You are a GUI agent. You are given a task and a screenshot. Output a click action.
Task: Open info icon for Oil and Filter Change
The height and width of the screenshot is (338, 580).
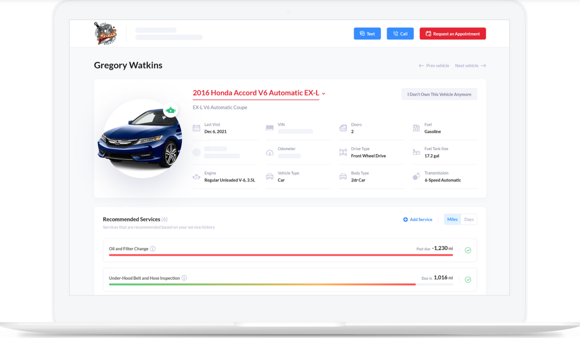coord(153,249)
